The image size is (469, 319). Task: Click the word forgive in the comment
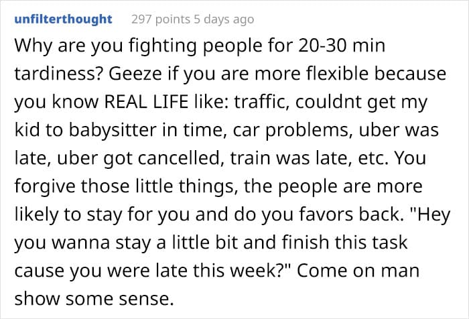(45, 186)
